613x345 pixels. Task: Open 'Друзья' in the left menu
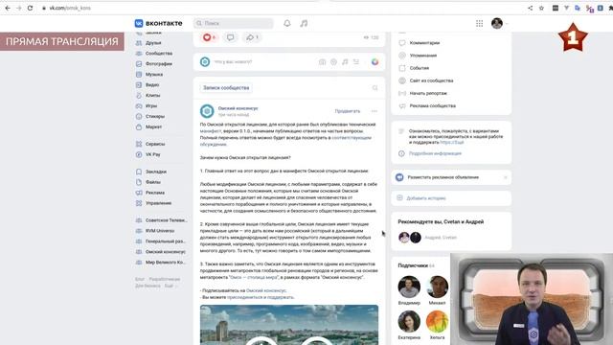point(153,43)
